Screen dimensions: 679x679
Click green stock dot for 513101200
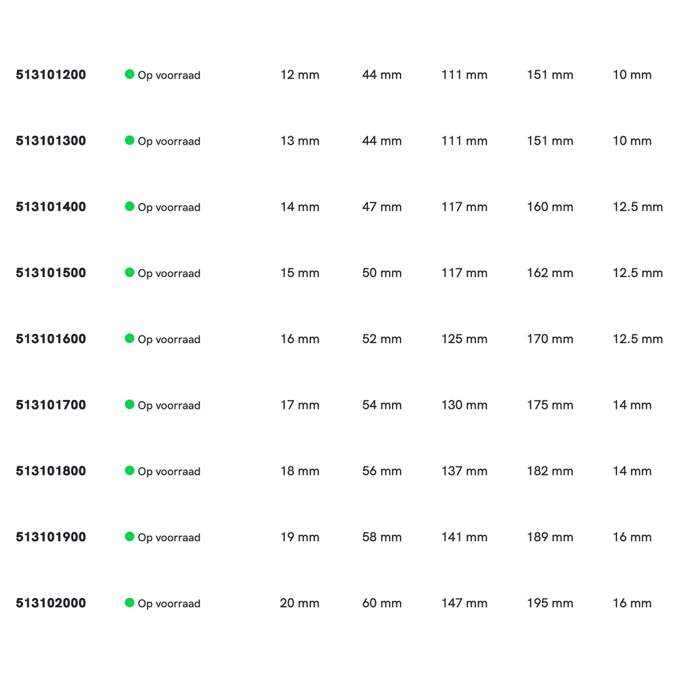pyautogui.click(x=130, y=74)
